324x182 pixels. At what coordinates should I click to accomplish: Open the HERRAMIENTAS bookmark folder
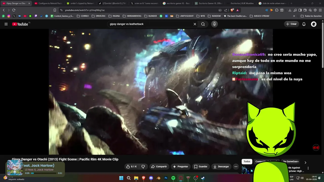pyautogui.click(x=132, y=16)
